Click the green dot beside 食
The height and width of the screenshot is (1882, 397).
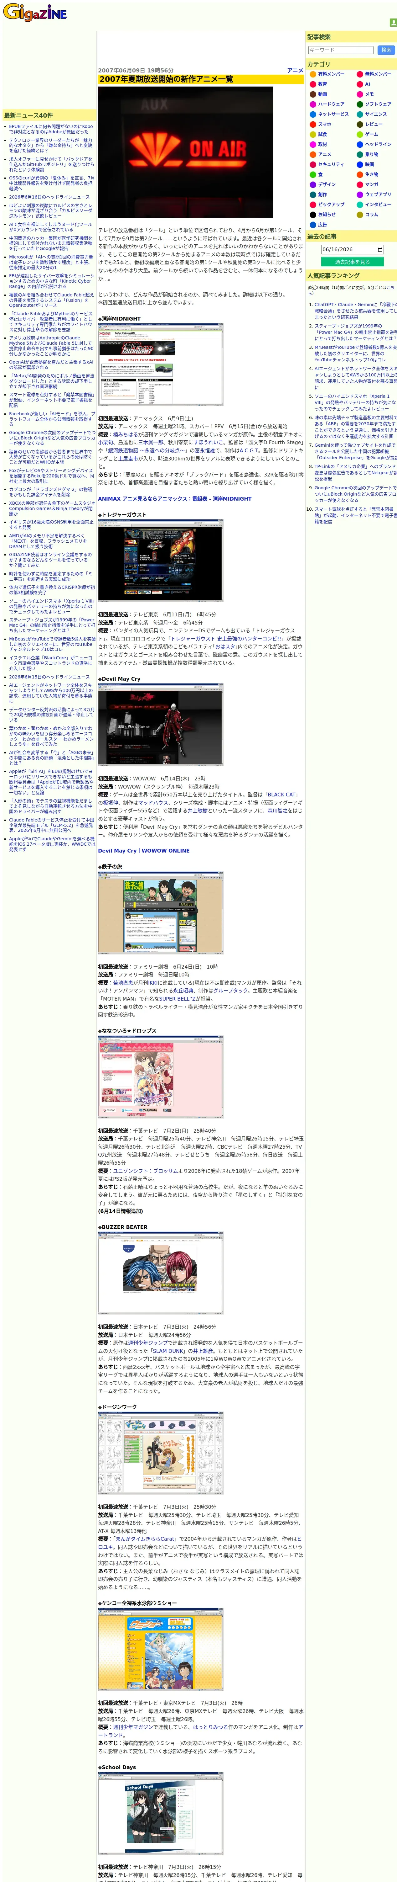[x=312, y=175]
